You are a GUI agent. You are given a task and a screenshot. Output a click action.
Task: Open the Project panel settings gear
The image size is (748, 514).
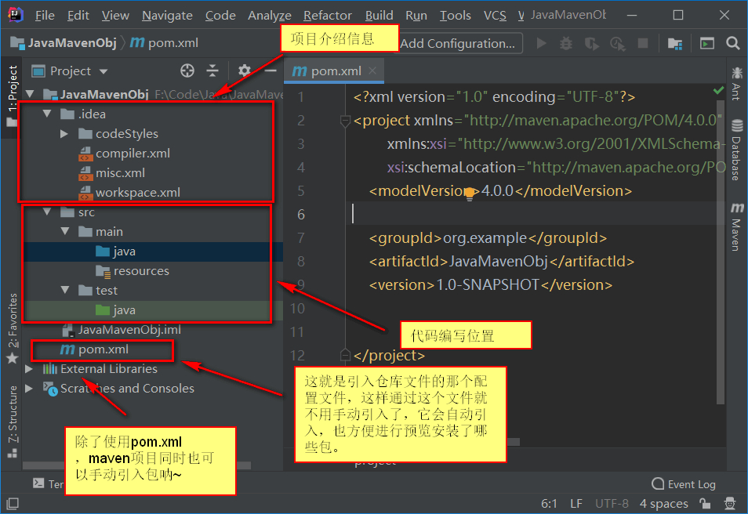(245, 70)
